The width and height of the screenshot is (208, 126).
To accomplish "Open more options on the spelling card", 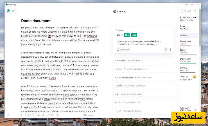I will click(170, 49).
